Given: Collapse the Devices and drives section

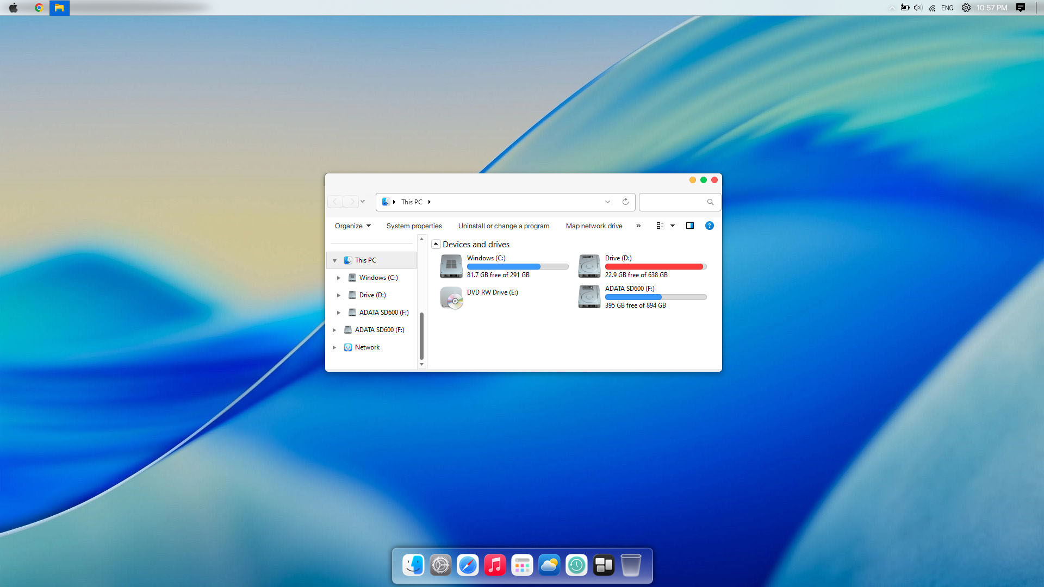Looking at the screenshot, I should (436, 244).
